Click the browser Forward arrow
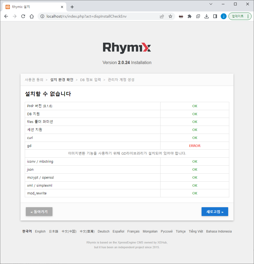254x264 pixels. tap(15, 16)
